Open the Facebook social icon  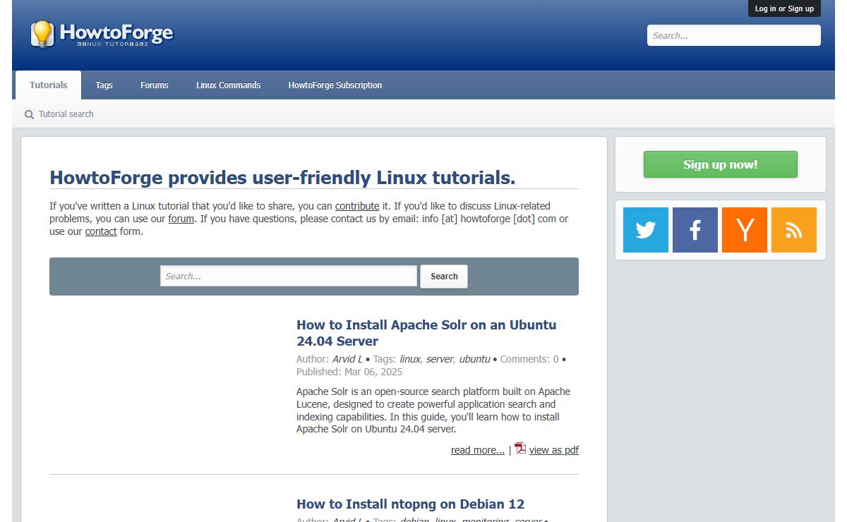point(695,230)
